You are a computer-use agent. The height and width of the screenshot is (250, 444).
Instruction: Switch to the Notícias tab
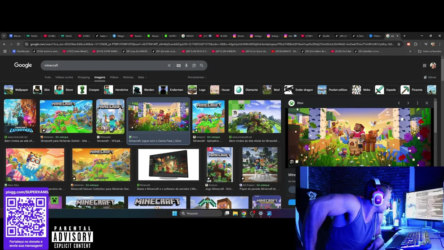point(128,77)
